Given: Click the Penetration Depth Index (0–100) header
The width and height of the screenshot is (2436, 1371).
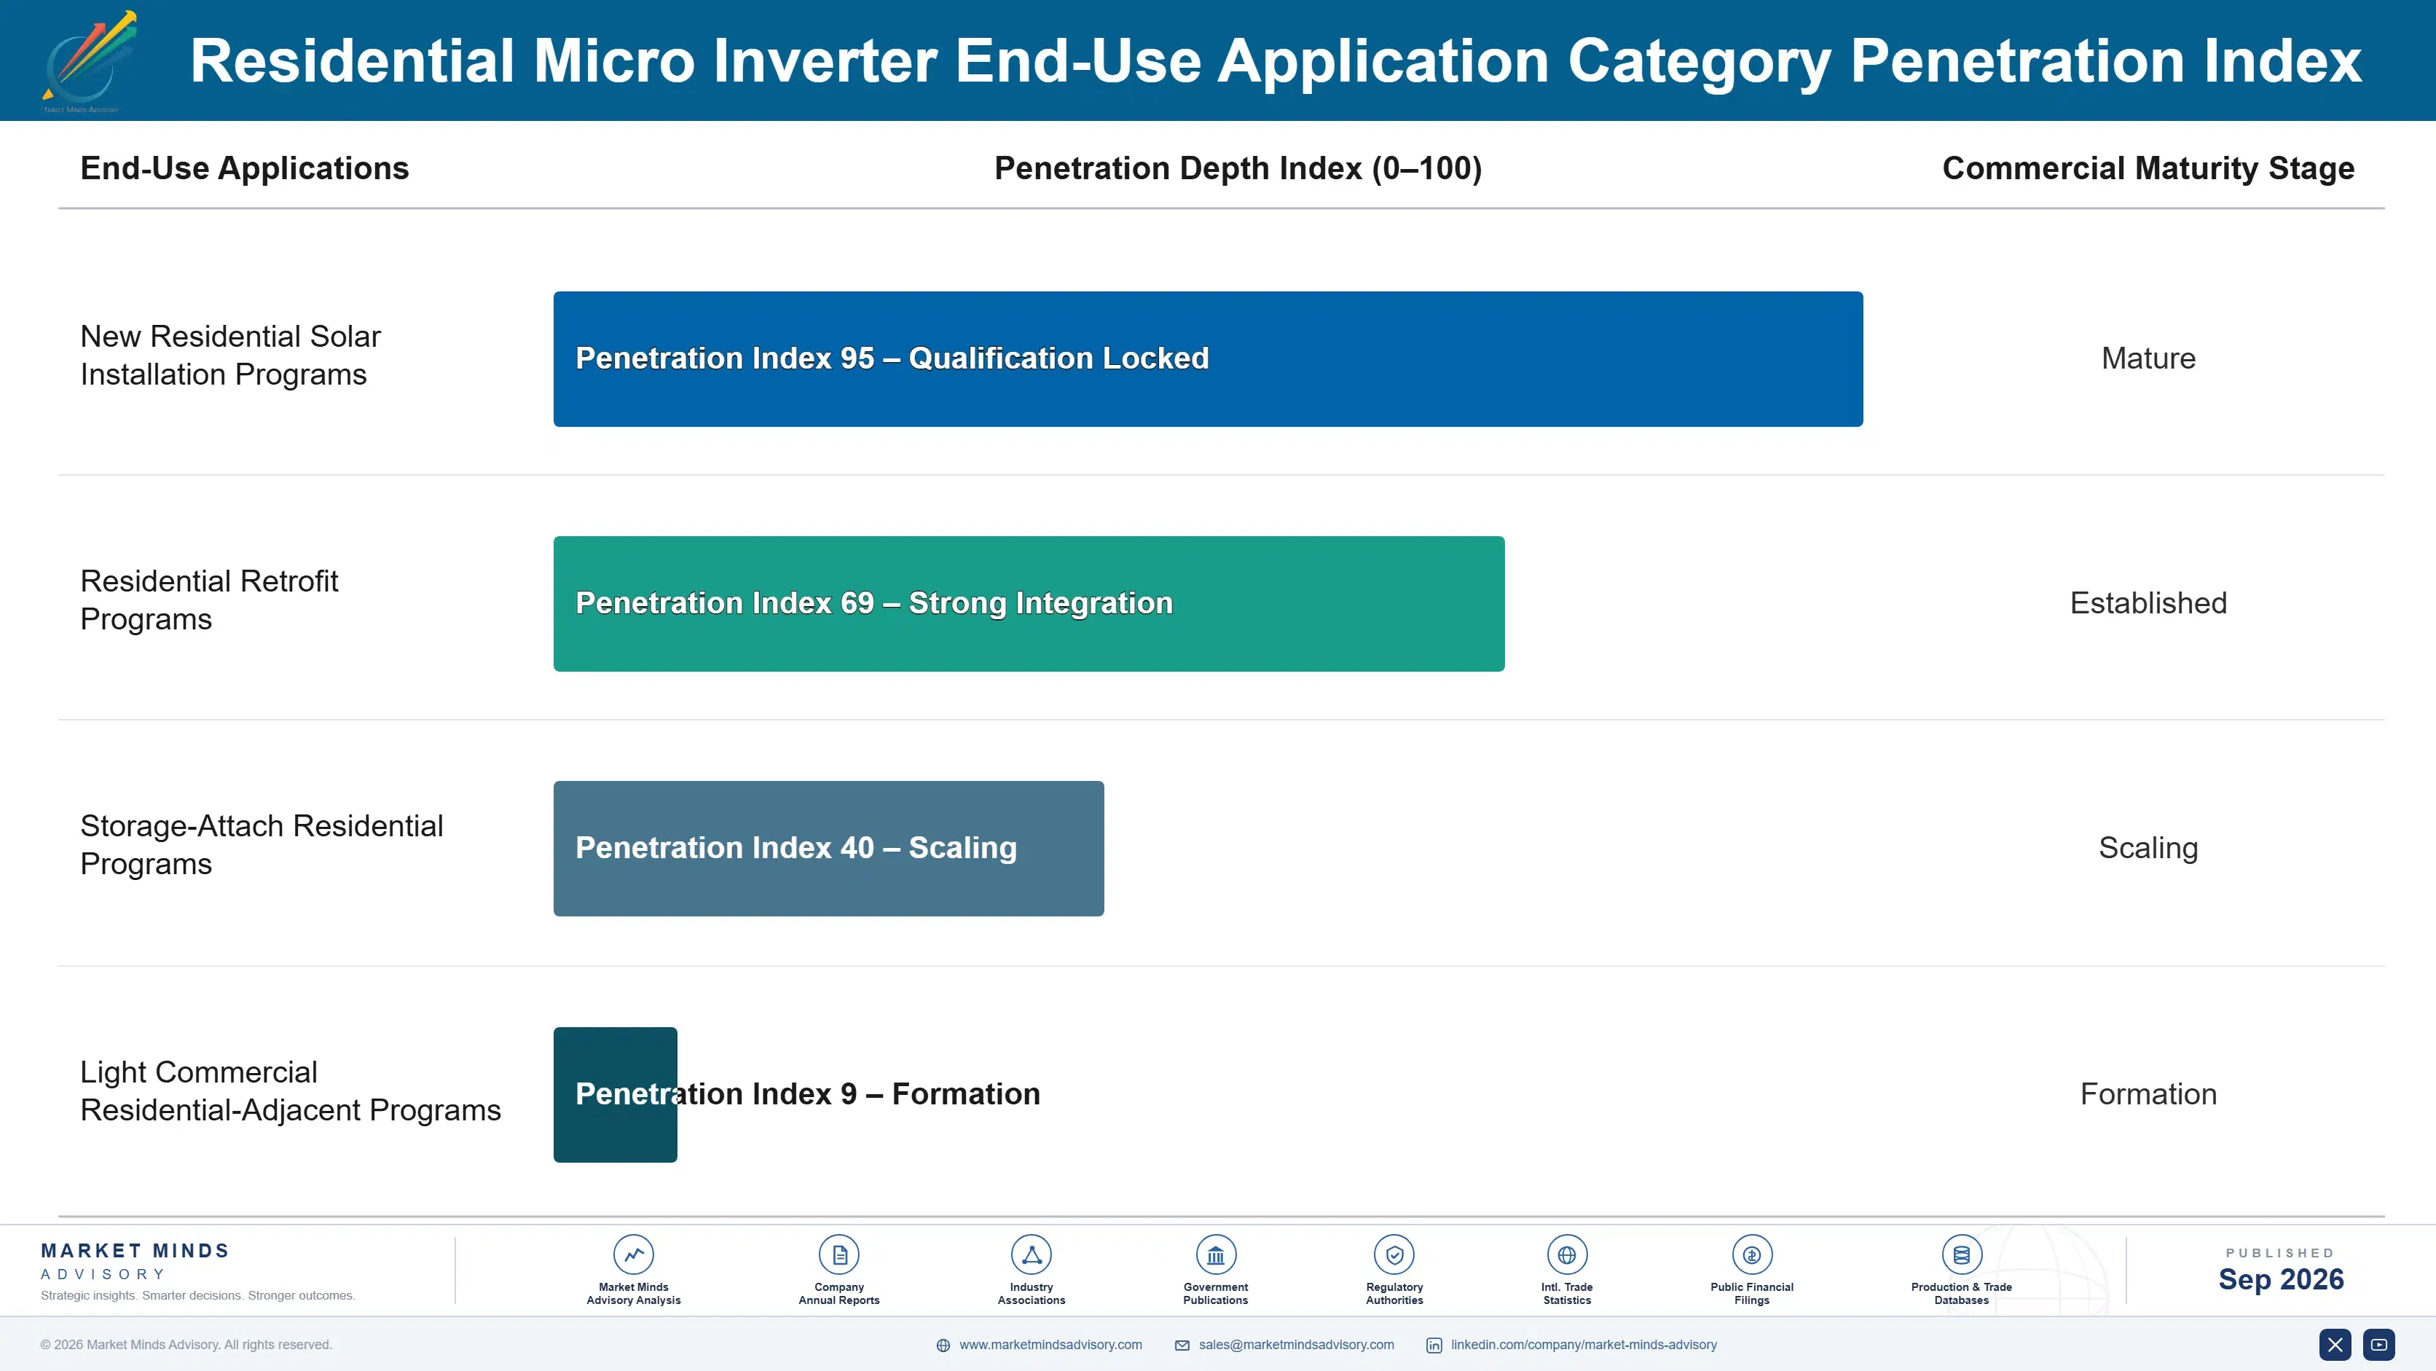Looking at the screenshot, I should point(1238,168).
